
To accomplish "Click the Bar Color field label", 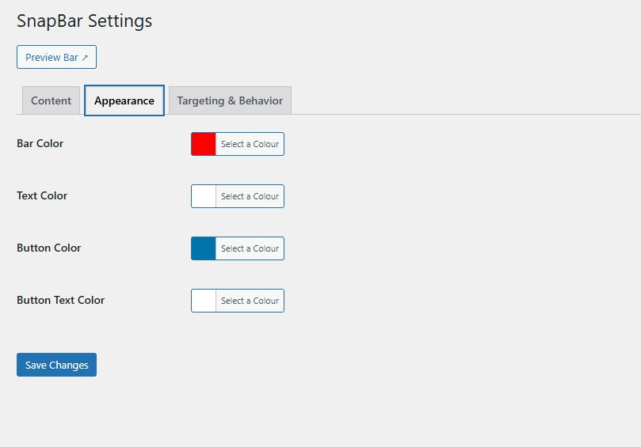I will coord(40,143).
